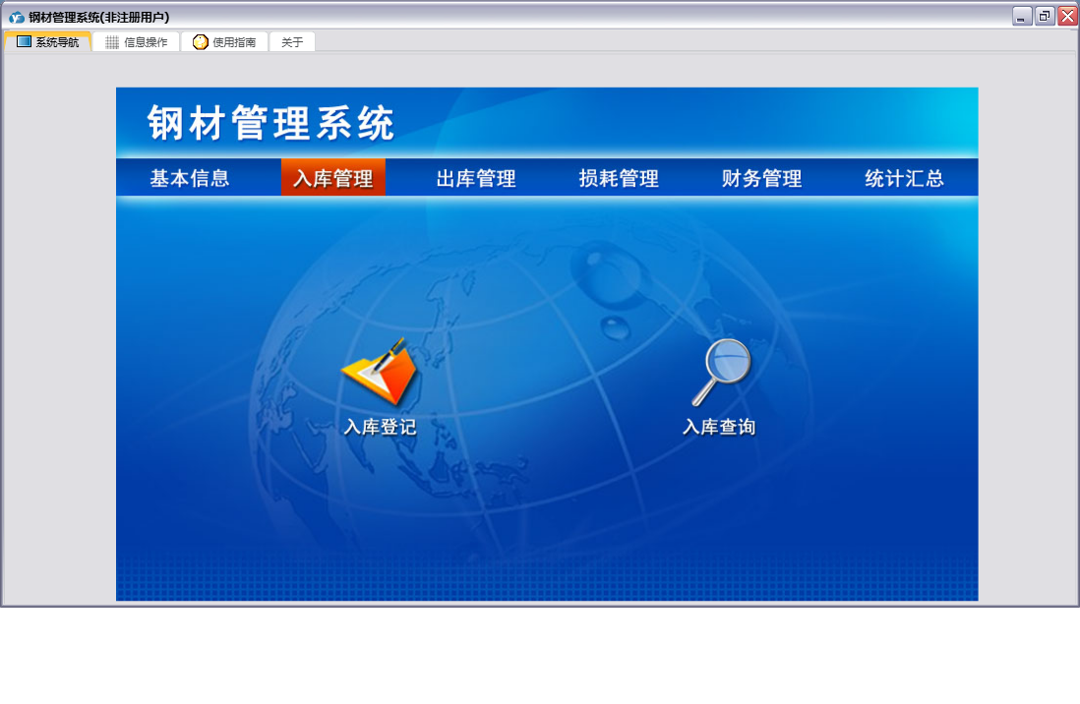The width and height of the screenshot is (1080, 704).
Task: Switch to the 关于 tab
Action: click(292, 42)
